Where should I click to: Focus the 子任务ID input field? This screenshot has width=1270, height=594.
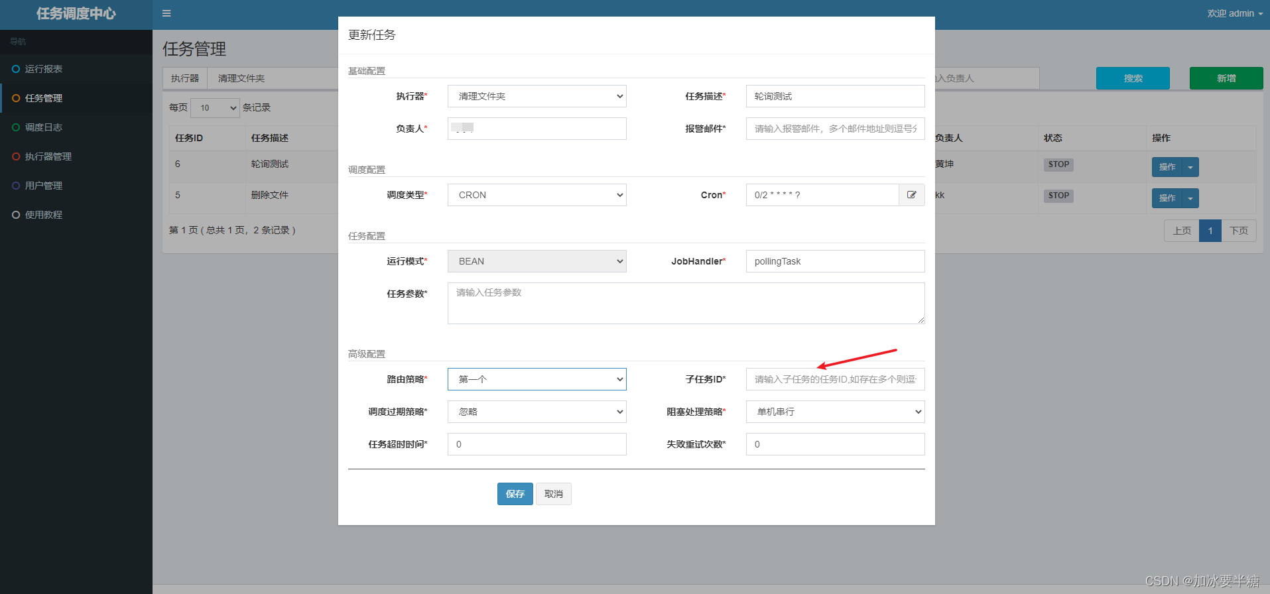coord(836,379)
